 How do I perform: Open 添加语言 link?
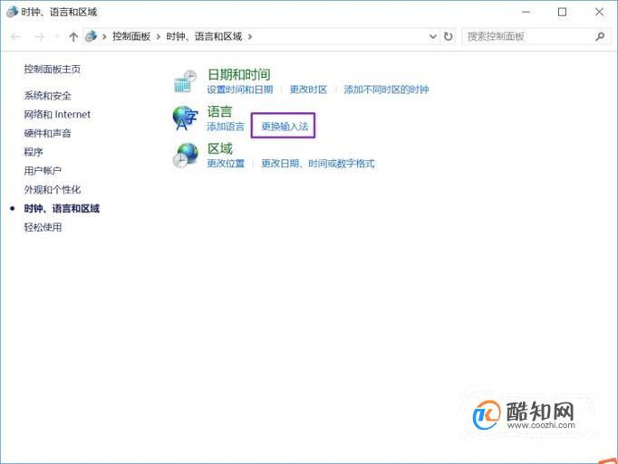(x=226, y=127)
